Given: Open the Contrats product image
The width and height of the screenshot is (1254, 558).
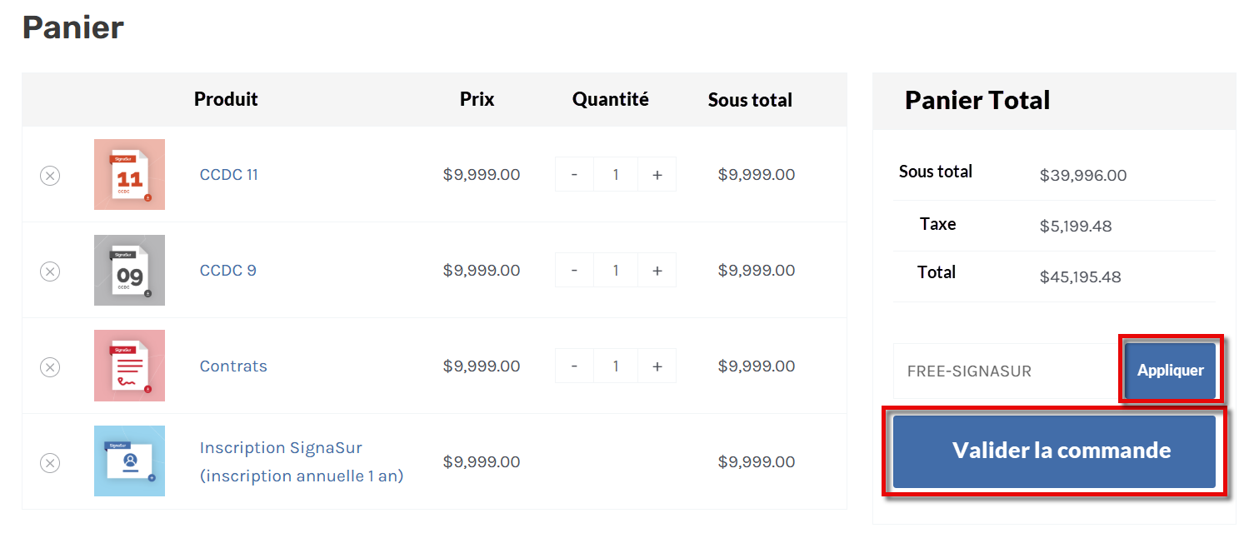Looking at the screenshot, I should tap(129, 366).
